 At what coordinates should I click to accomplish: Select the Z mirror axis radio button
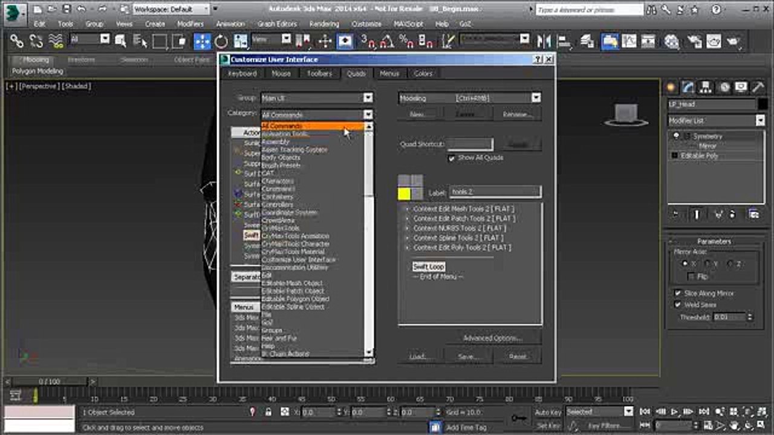click(730, 263)
